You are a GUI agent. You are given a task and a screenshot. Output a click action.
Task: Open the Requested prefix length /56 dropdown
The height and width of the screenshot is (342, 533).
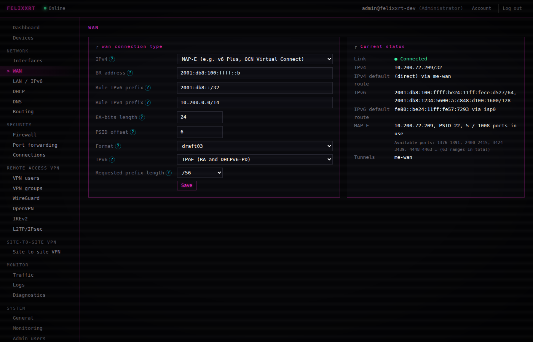click(x=200, y=173)
